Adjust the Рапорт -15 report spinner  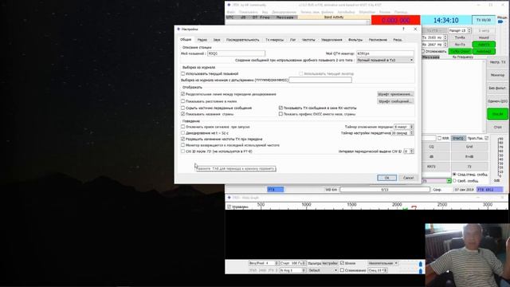(460, 30)
